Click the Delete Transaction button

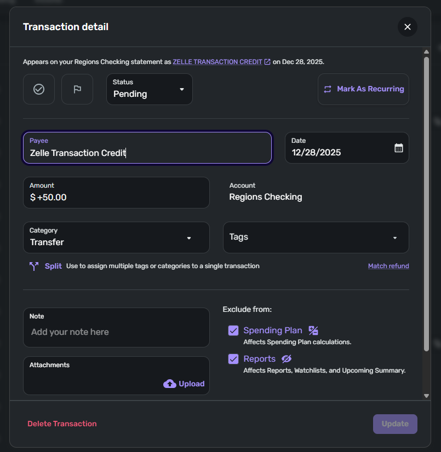coord(62,424)
